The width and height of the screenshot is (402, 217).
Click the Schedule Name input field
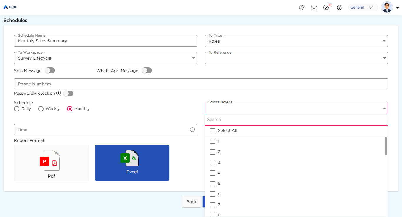tap(106, 41)
